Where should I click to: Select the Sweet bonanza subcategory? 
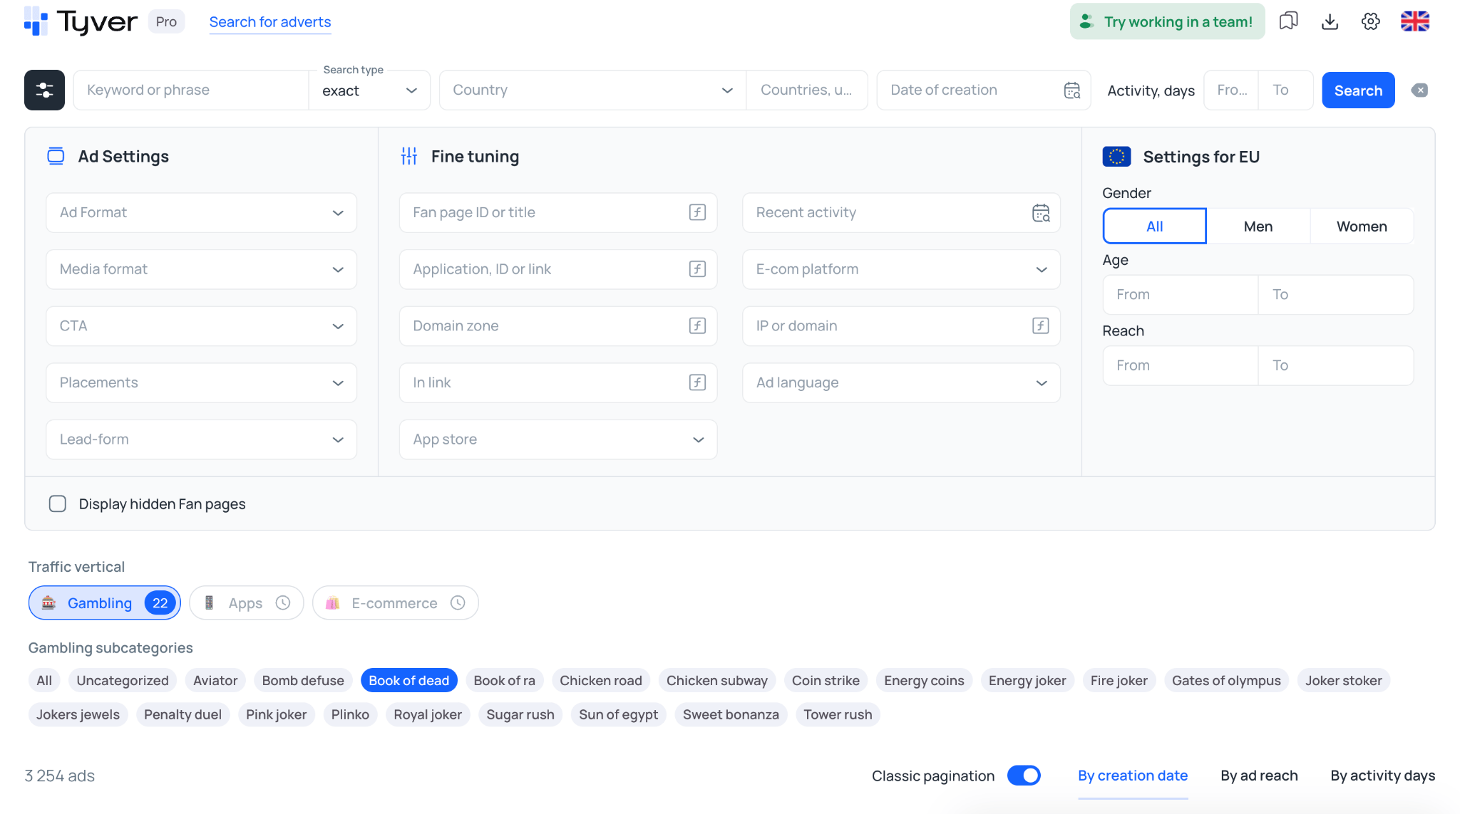click(x=731, y=714)
